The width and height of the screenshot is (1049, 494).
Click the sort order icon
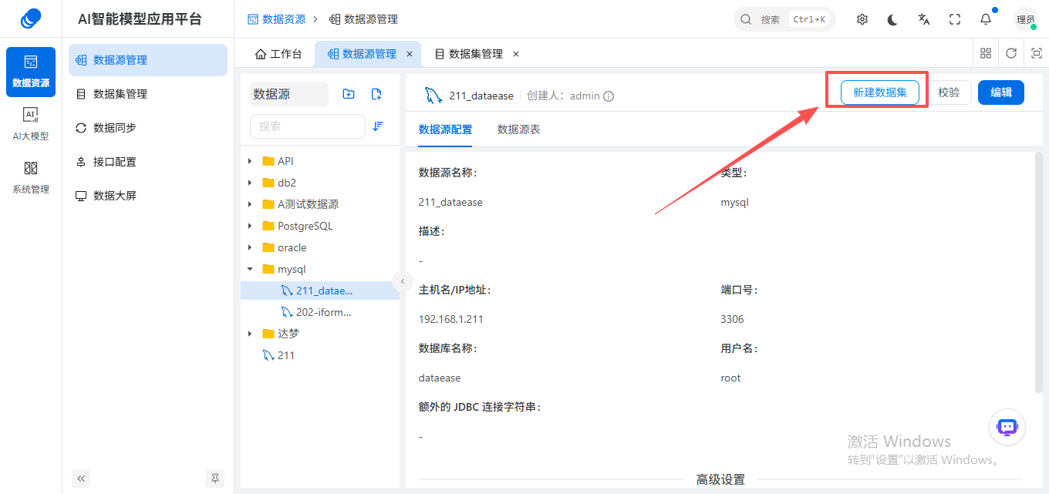[x=378, y=126]
